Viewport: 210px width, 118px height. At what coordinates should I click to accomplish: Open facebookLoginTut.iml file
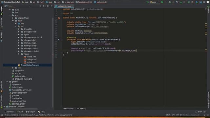(x=20, y=90)
